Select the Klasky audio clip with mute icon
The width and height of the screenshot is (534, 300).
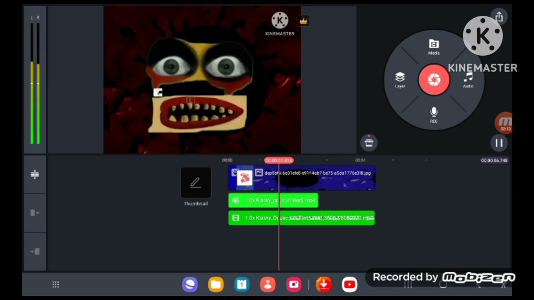[273, 200]
